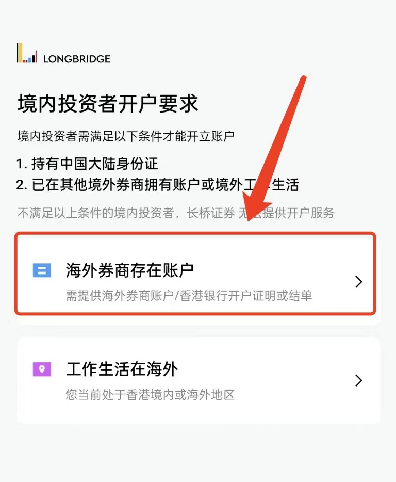Screen dimensions: 396x482
Task: Click the purple location pin icon
Action: pyautogui.click(x=42, y=369)
